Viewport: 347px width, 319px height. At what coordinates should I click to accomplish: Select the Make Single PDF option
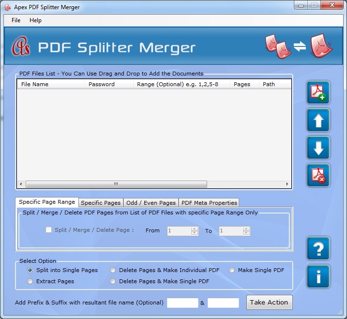(x=232, y=270)
